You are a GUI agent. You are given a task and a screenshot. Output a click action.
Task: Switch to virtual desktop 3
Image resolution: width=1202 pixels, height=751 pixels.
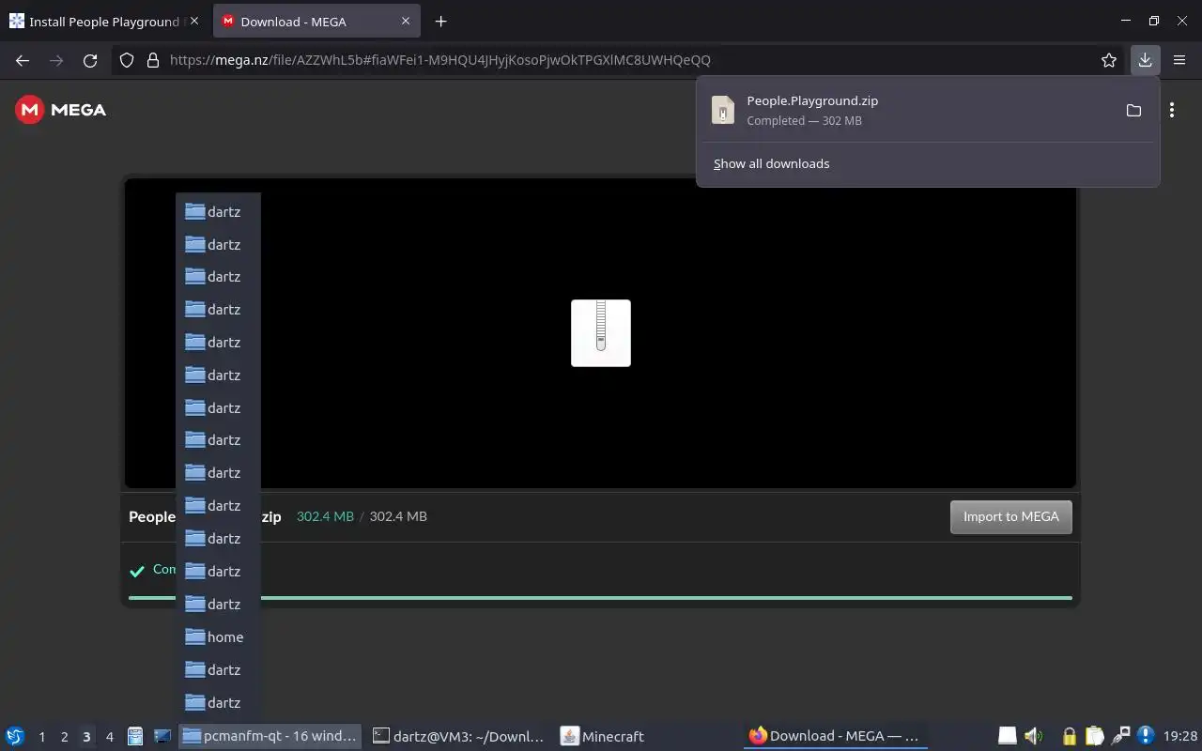coord(86,737)
